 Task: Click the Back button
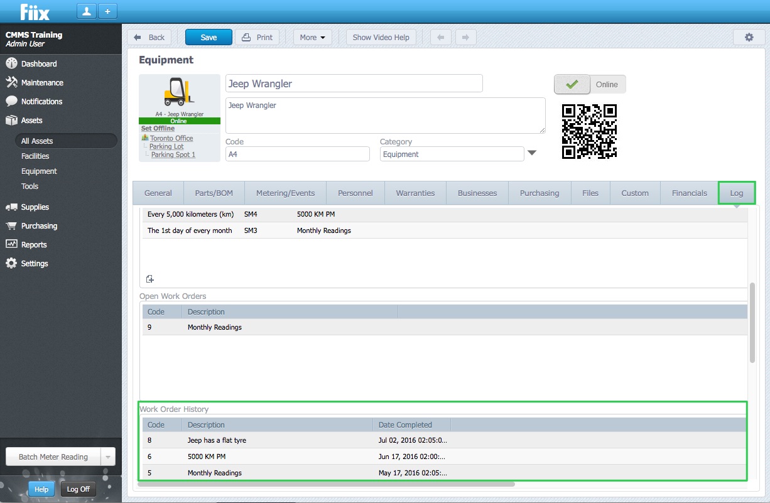tap(149, 37)
